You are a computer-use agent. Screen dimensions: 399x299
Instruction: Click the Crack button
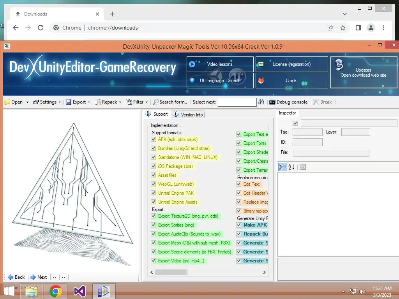(291, 81)
